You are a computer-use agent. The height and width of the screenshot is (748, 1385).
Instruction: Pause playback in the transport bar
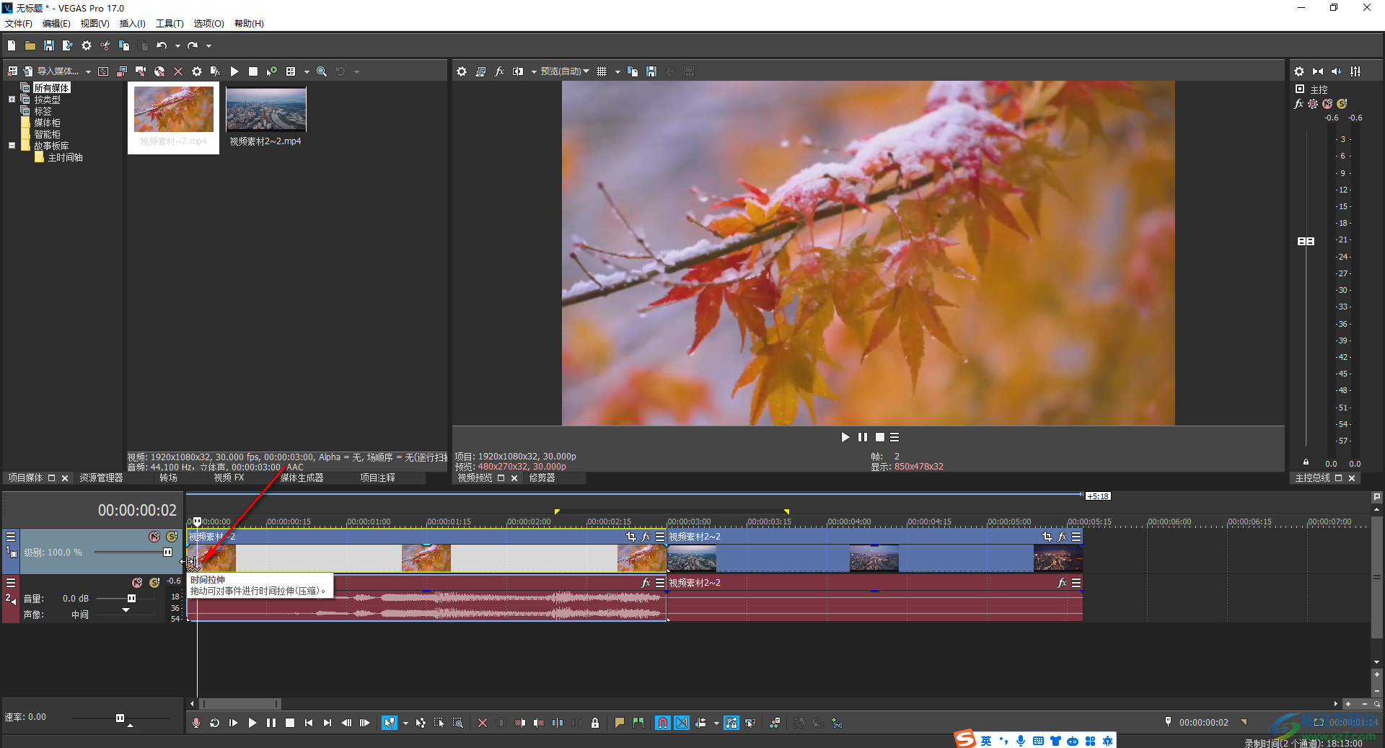271,723
